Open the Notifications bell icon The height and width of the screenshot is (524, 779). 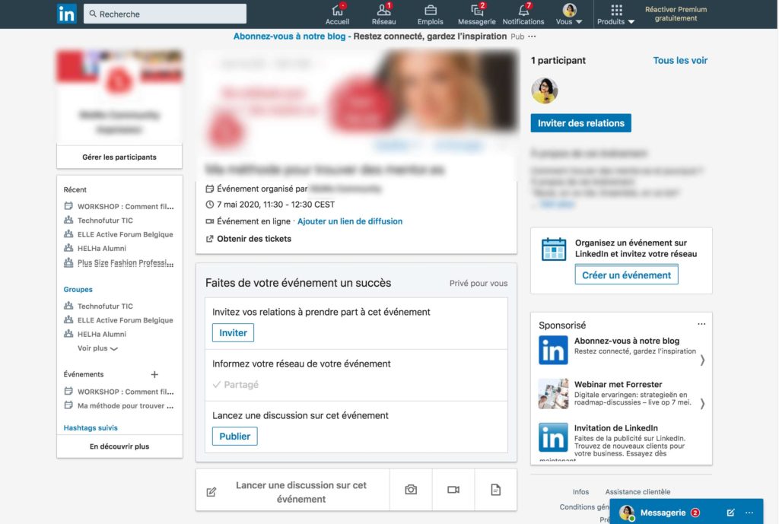[x=523, y=14]
